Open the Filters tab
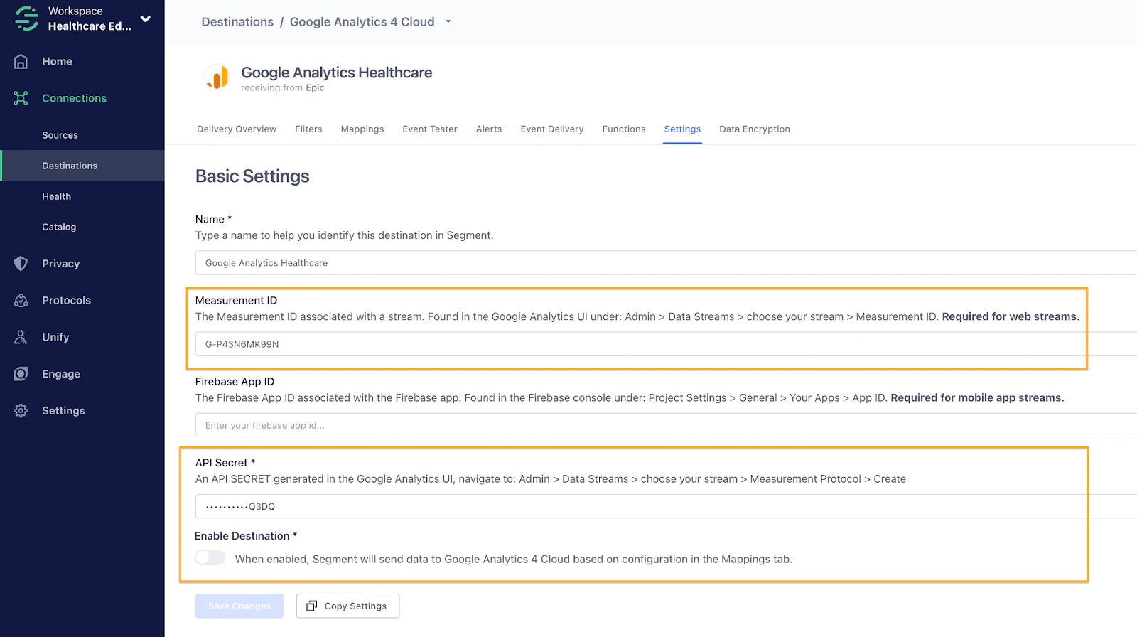Viewport: 1137px width, 637px height. tap(308, 129)
